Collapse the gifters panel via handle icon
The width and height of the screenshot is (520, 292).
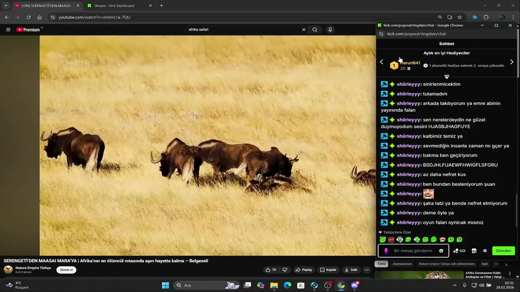[x=446, y=77]
